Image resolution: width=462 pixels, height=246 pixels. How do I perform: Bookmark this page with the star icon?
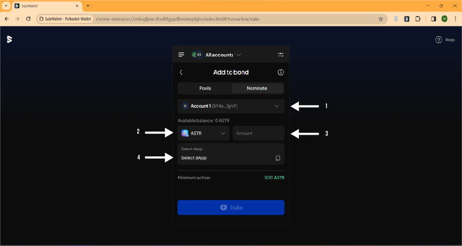pos(381,19)
